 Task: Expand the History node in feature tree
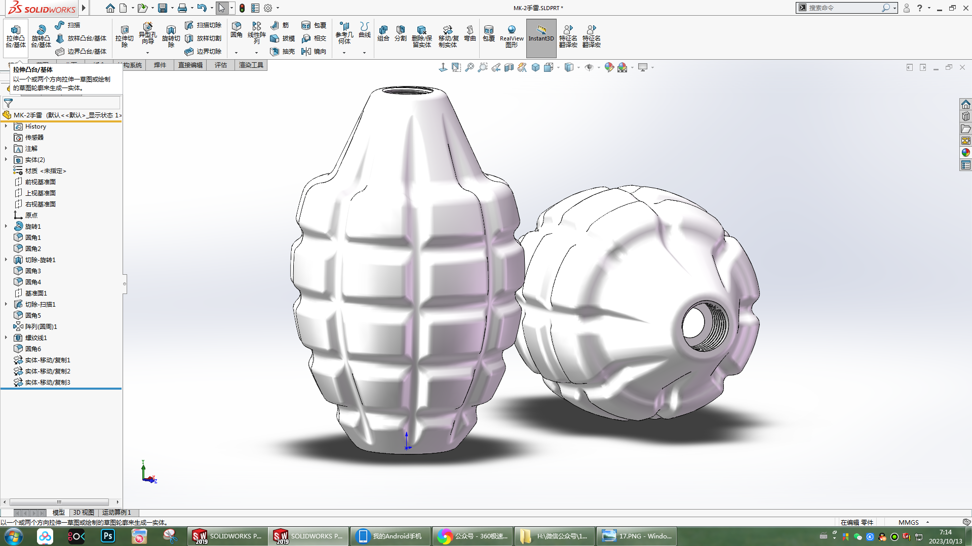click(6, 126)
